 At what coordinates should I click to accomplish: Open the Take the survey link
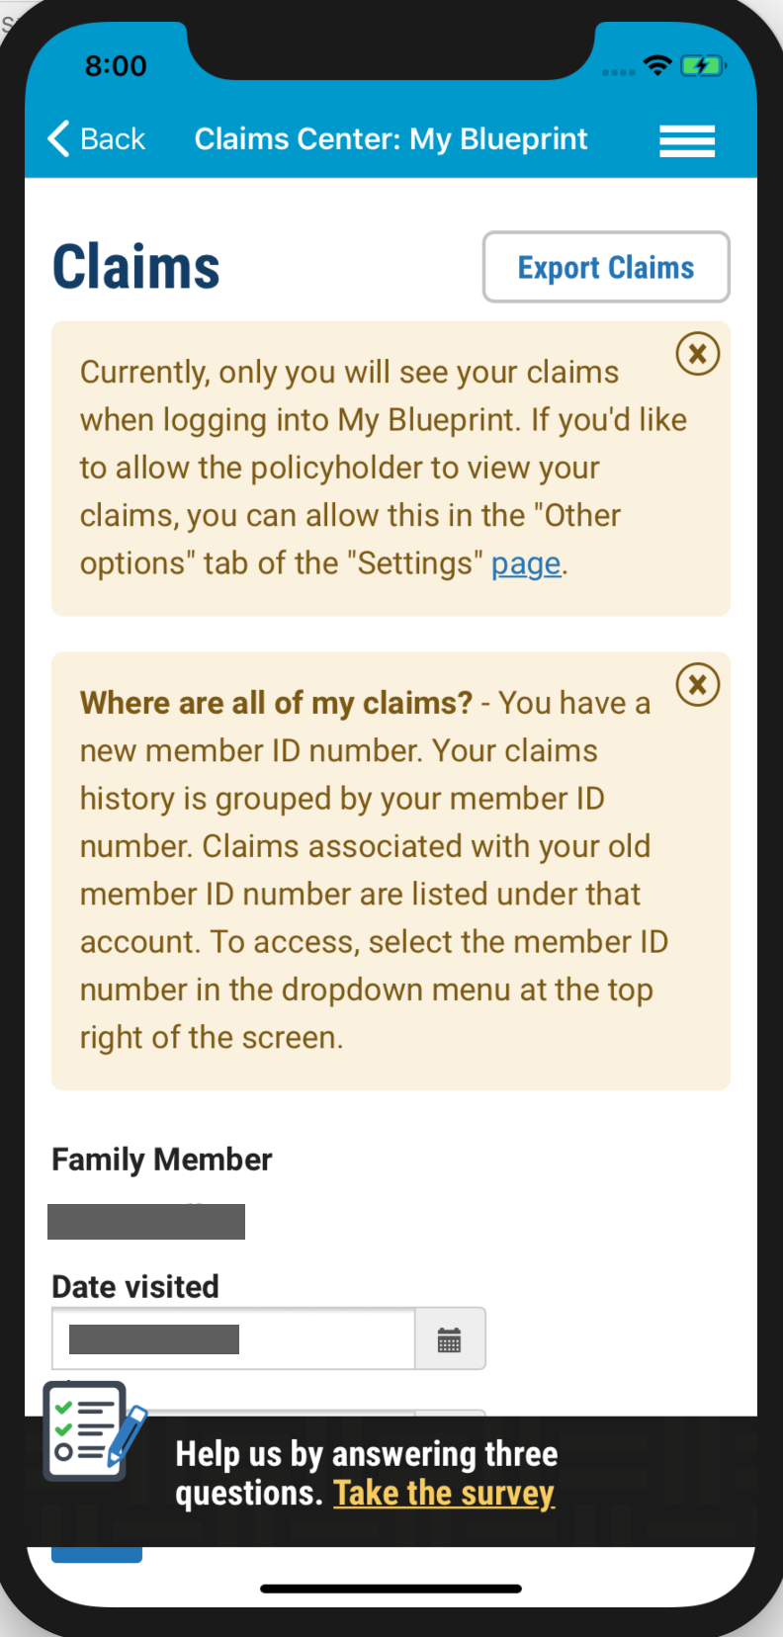pyautogui.click(x=444, y=1493)
